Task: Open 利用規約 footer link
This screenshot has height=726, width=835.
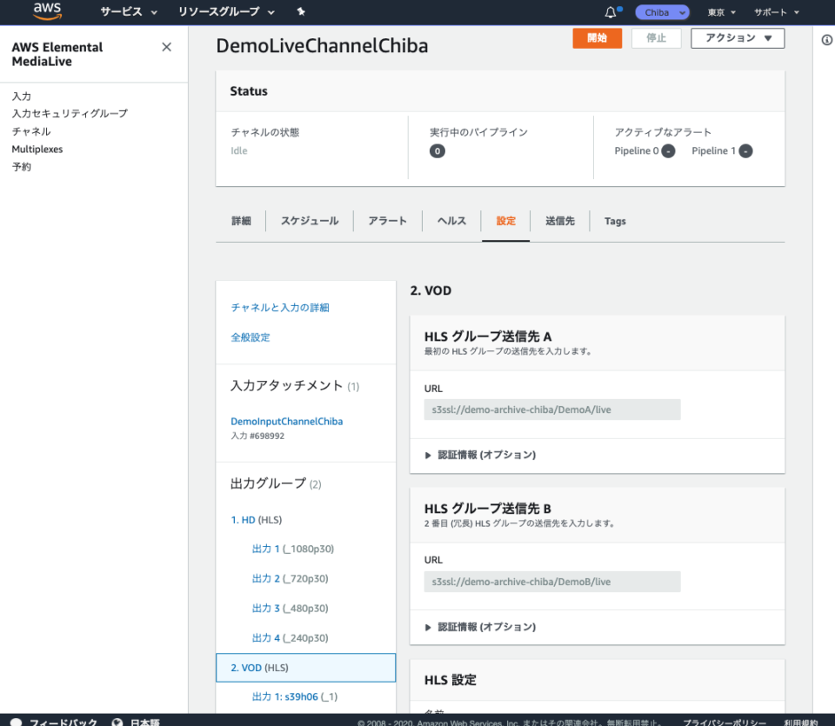Action: click(800, 723)
